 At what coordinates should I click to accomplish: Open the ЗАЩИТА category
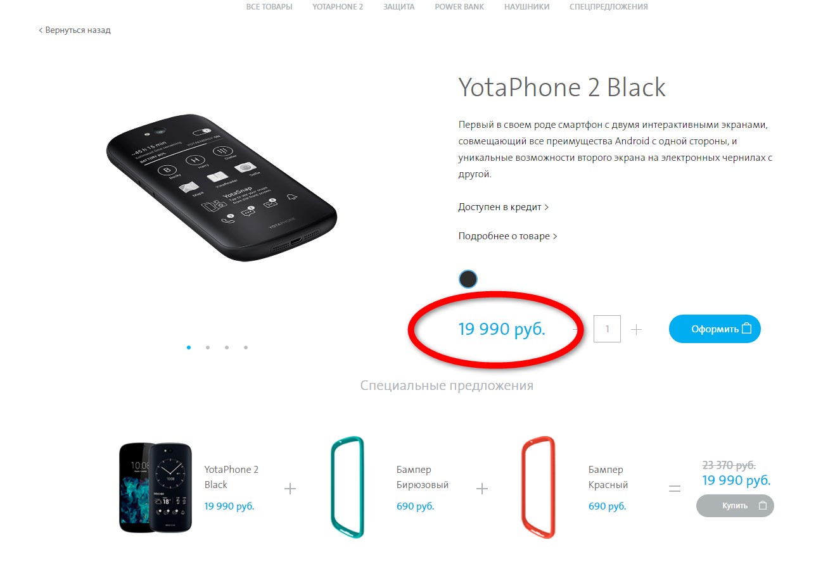(398, 7)
